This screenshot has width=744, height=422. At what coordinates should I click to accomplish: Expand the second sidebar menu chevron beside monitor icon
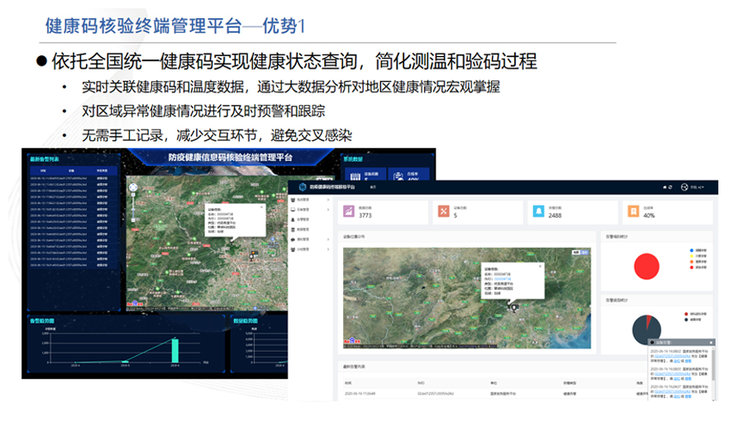tap(328, 210)
